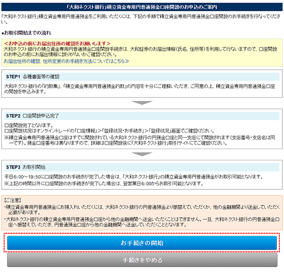This screenshot has height=273, width=284.
Task: Click the お取引開始までの流れ section heading
Action: click(26, 33)
